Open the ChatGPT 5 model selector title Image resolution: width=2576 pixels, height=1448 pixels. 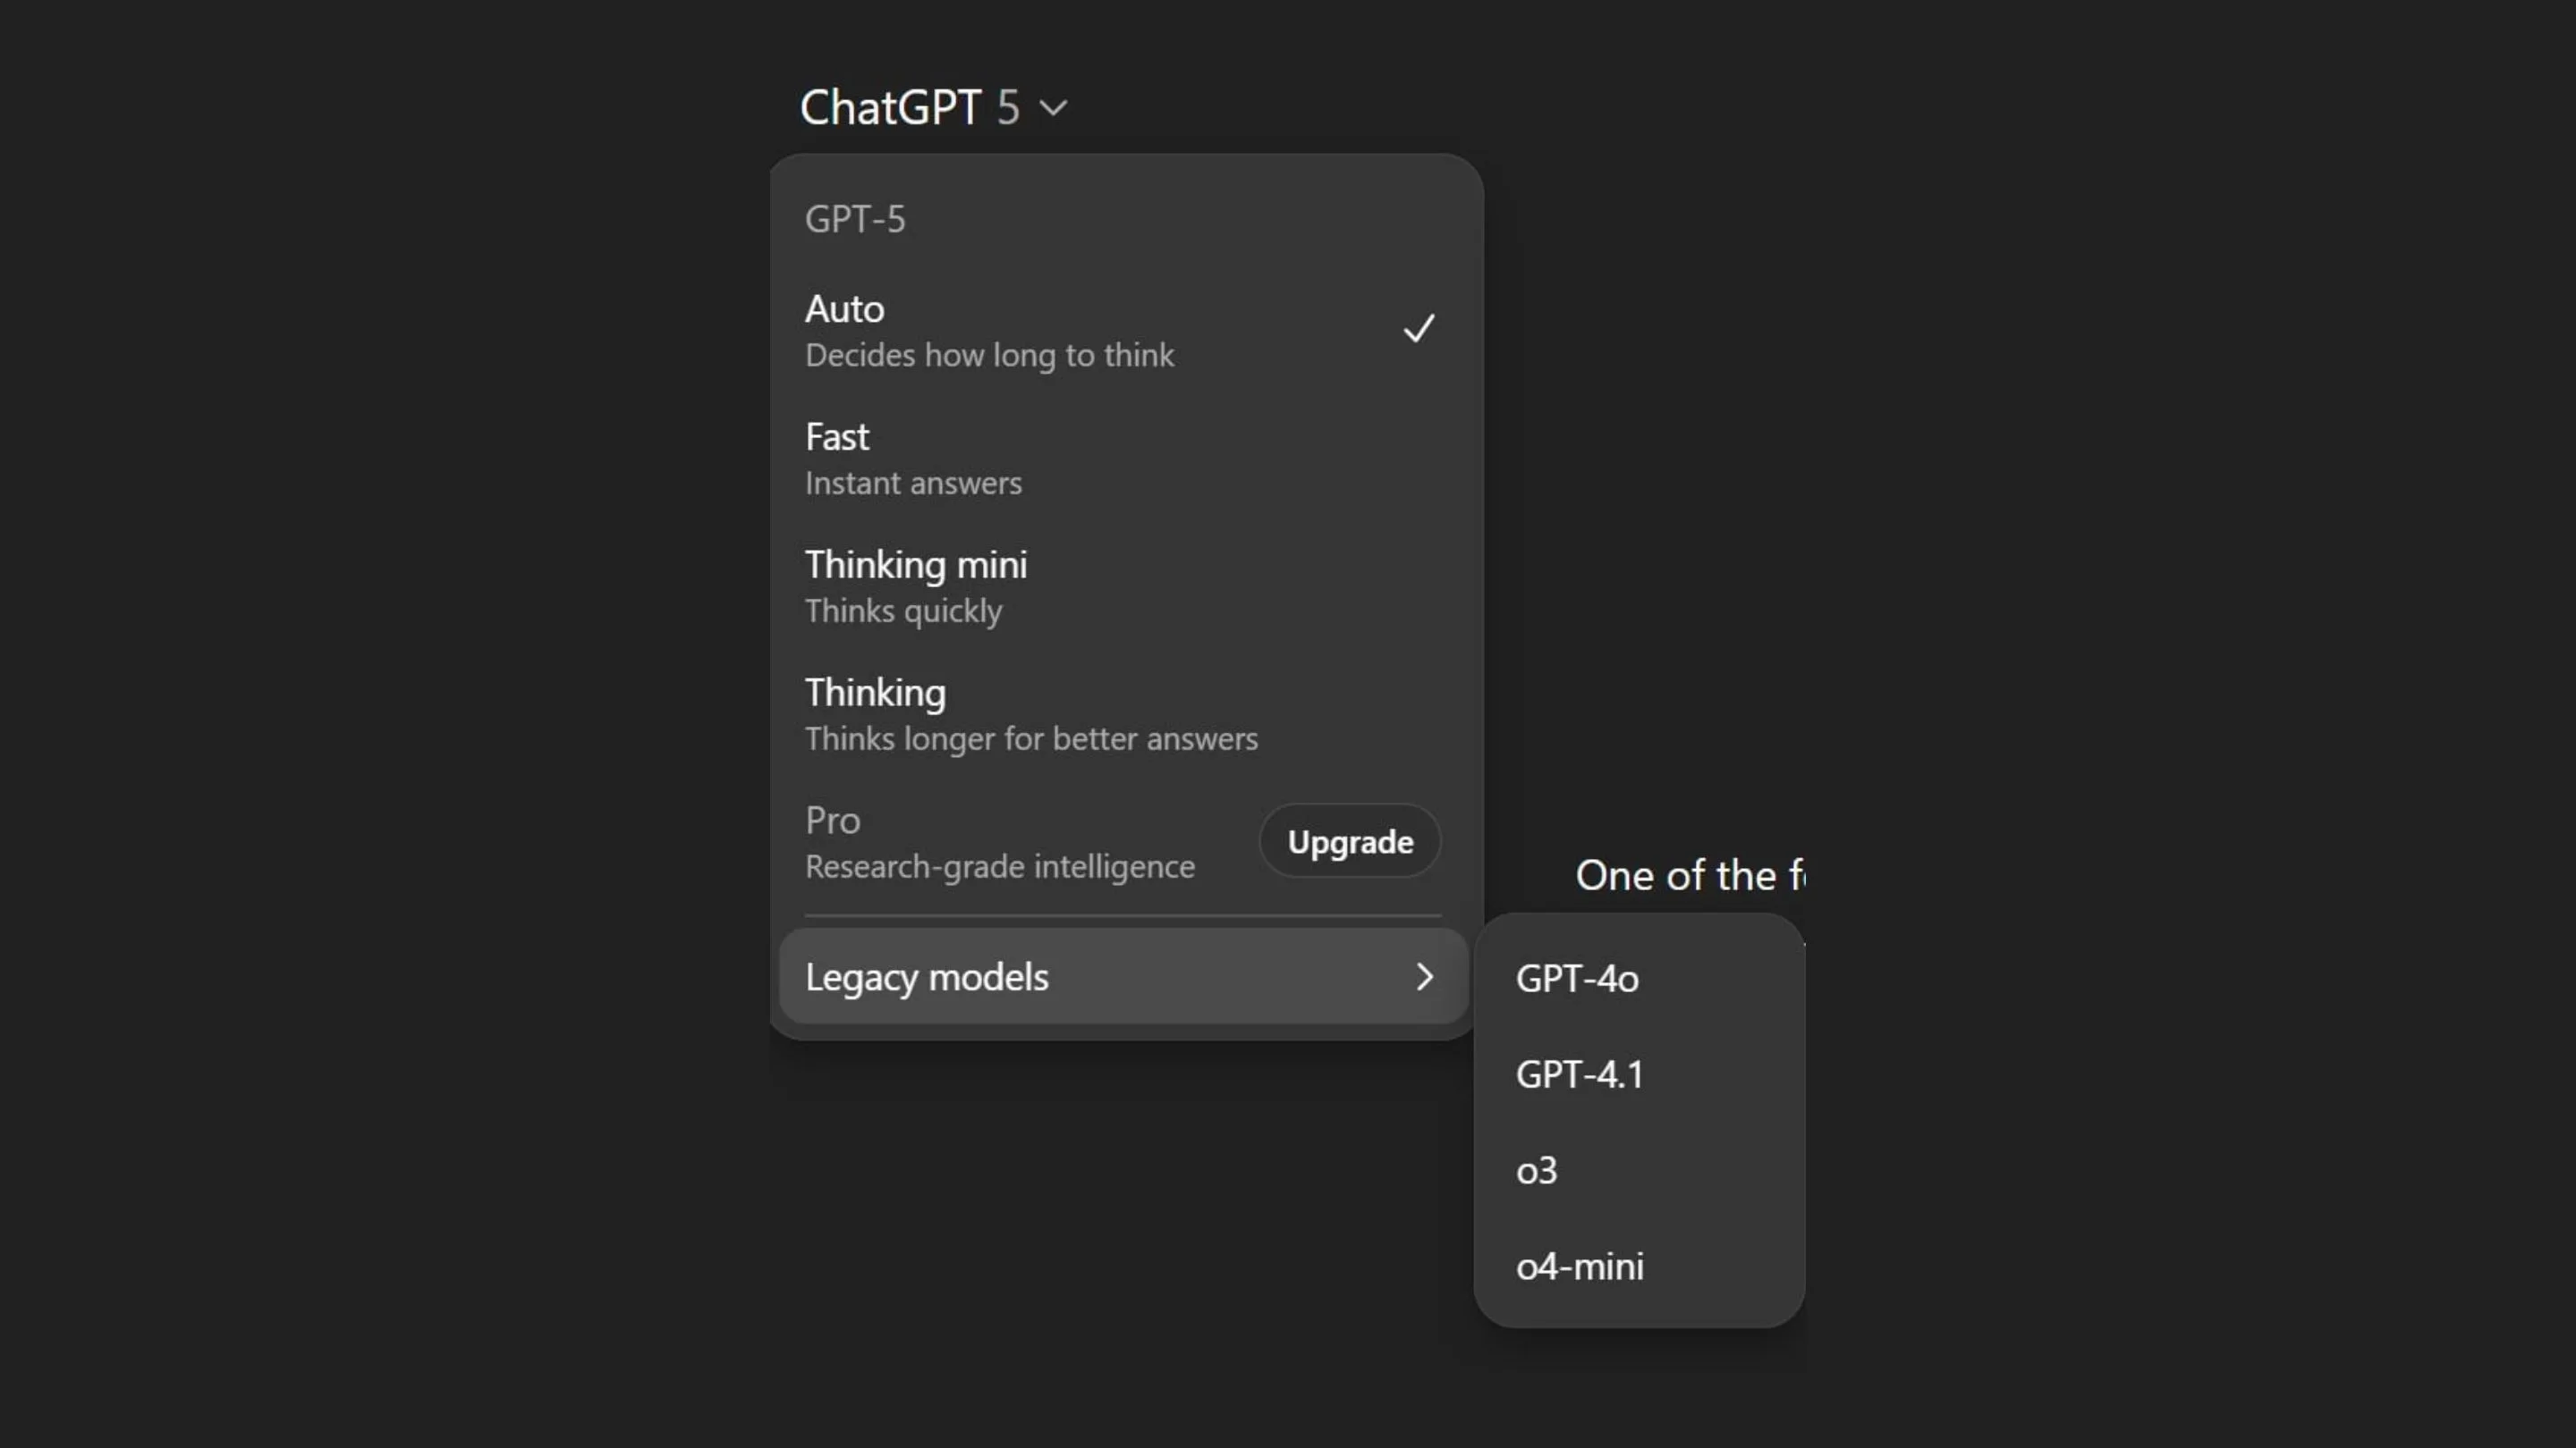click(908, 107)
